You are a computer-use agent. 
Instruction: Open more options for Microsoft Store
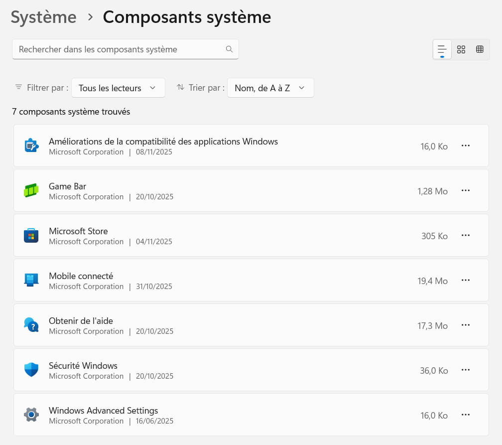(x=466, y=235)
